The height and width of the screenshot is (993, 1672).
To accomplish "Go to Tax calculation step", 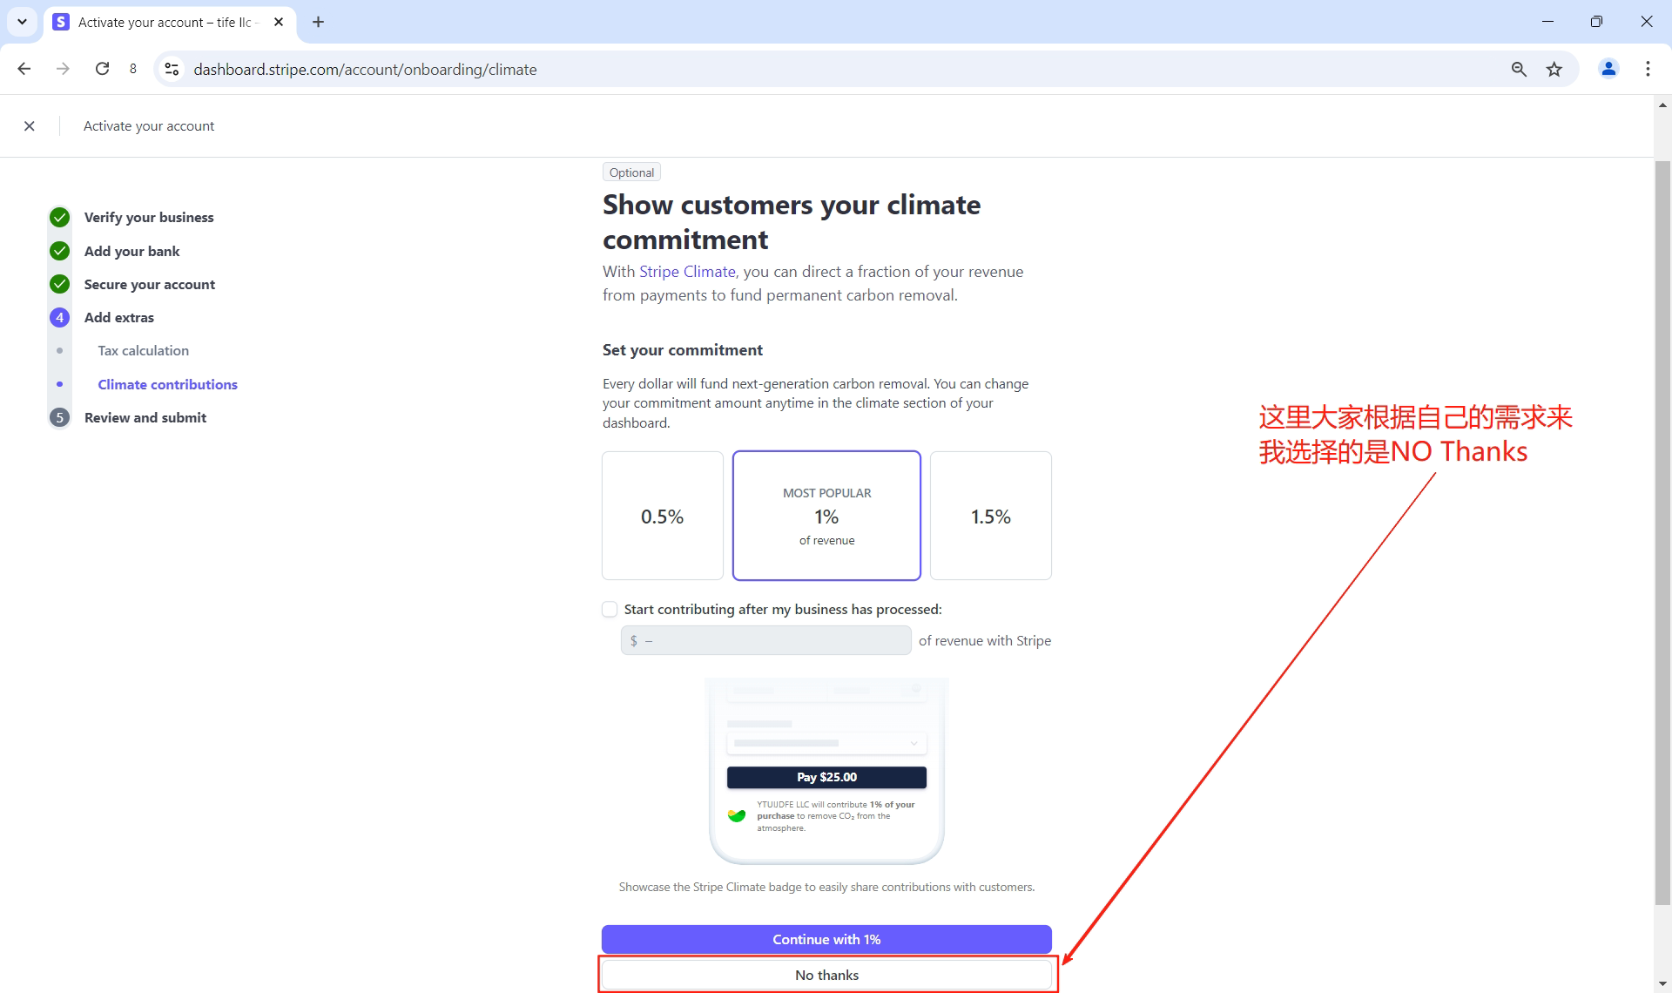I will click(143, 350).
